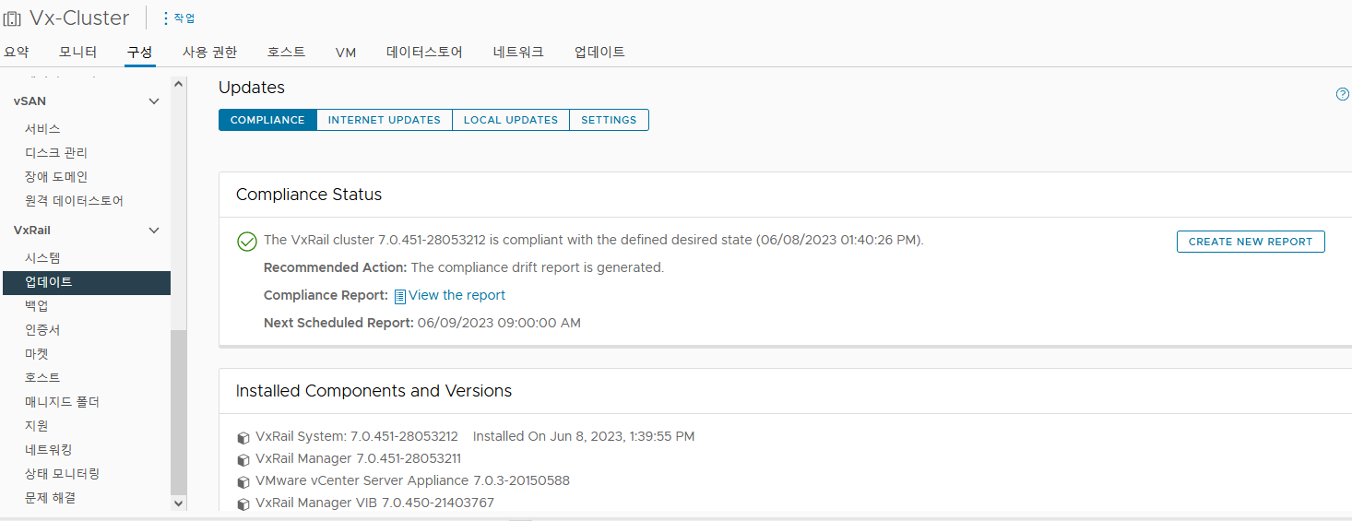Select the COMPLIANCE updates tab
The image size is (1352, 521).
[267, 120]
